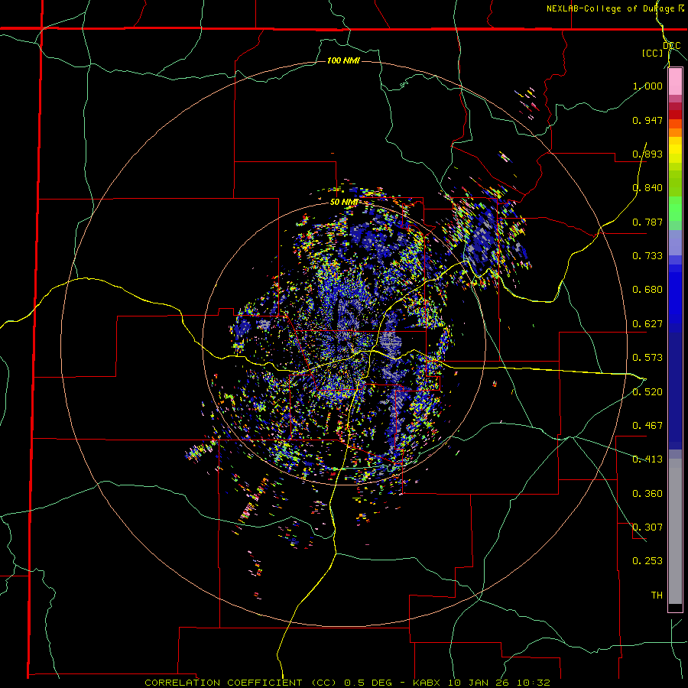
Task: Select the 0.413 legend value
Action: [x=647, y=459]
